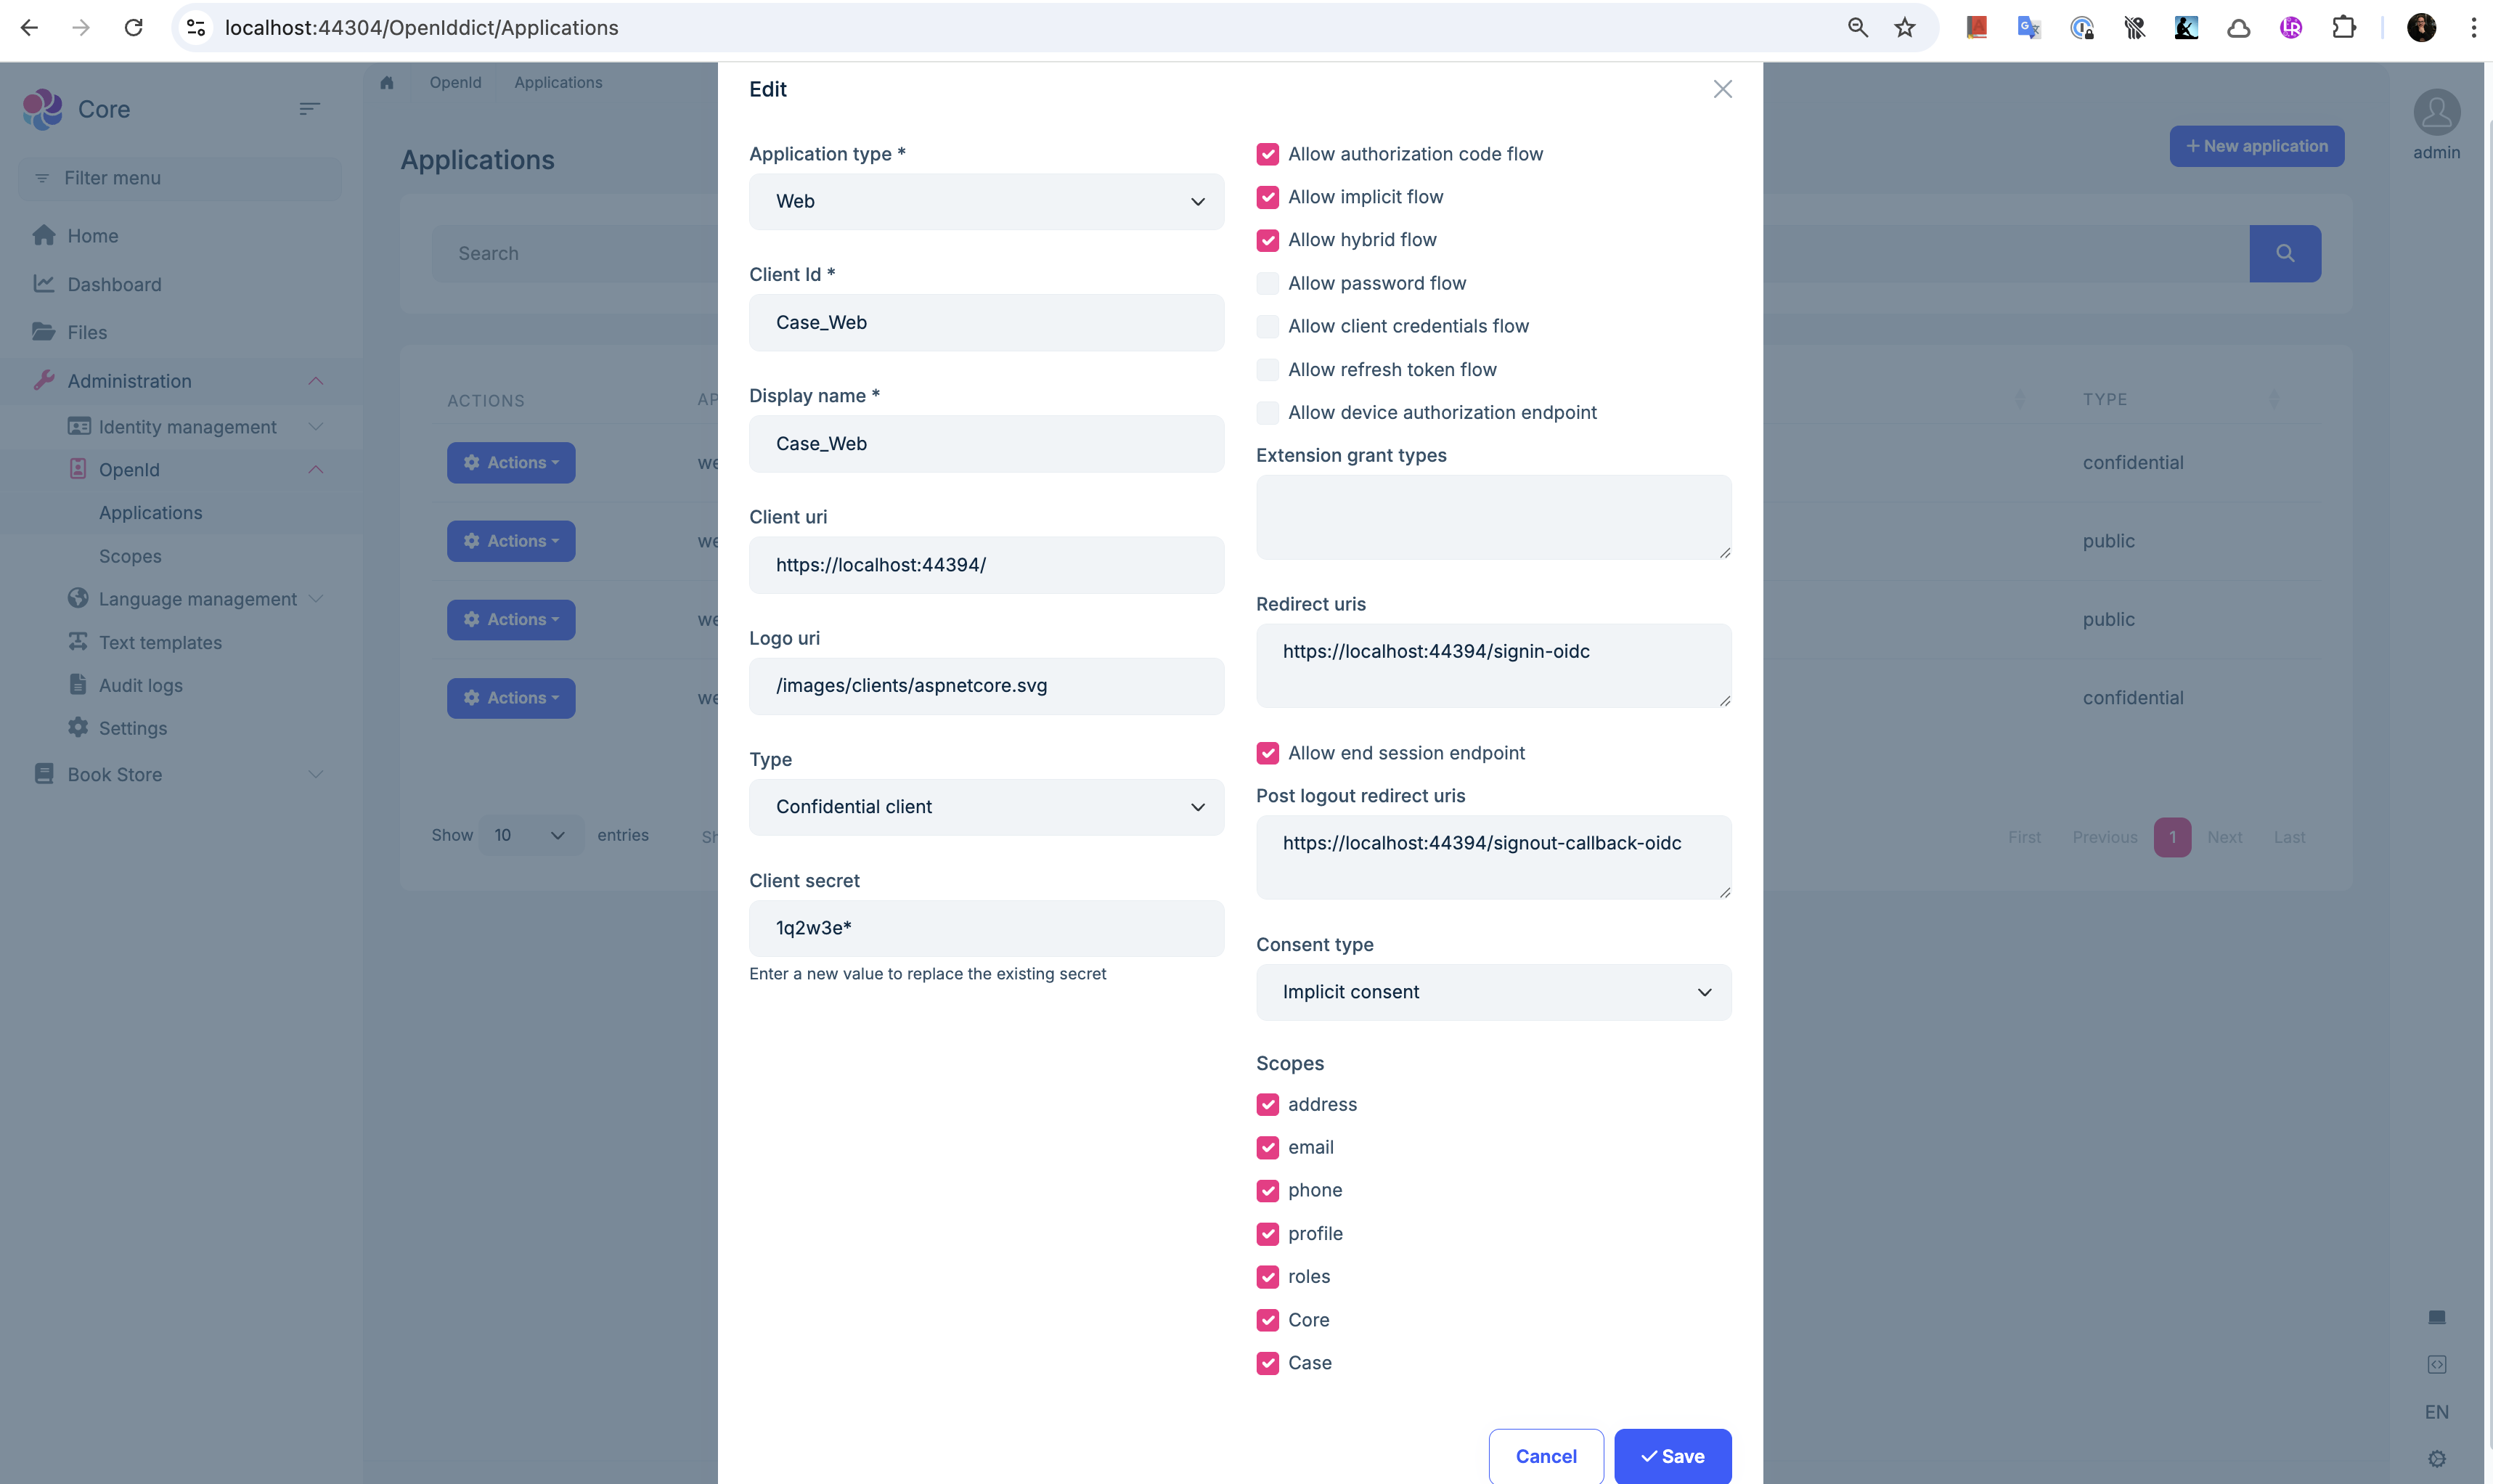Click the home breadcrumb icon

pyautogui.click(x=387, y=83)
